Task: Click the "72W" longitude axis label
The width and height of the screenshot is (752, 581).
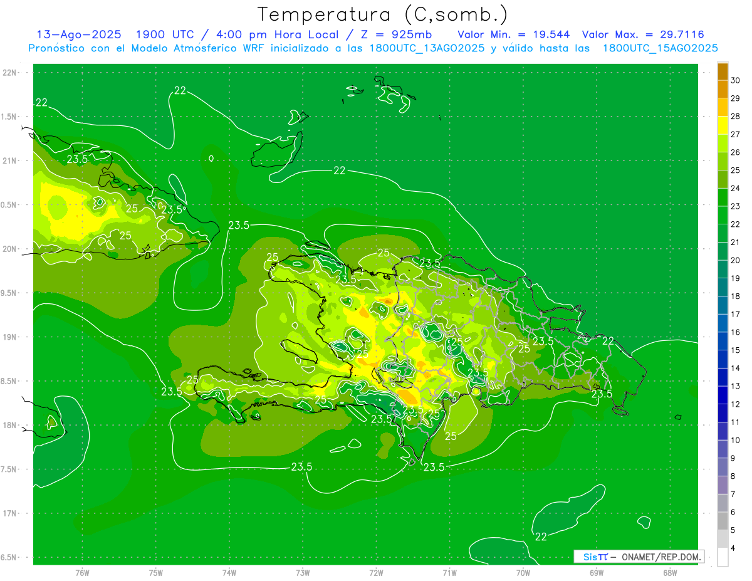Action: [x=376, y=572]
